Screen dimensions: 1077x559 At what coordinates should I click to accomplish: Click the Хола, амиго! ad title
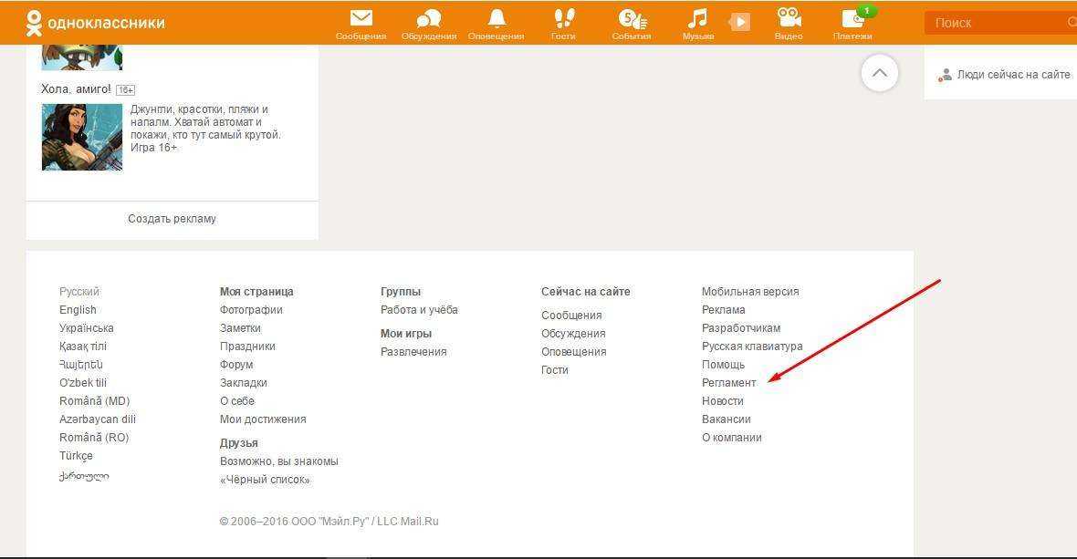[76, 89]
